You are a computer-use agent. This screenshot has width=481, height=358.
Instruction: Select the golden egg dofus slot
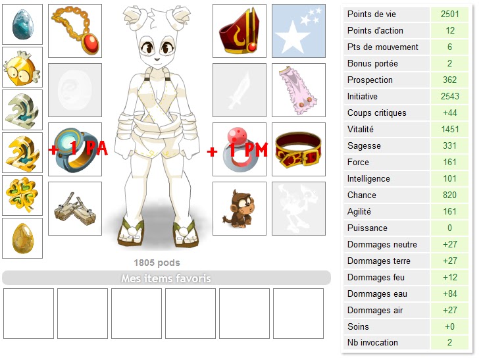pyautogui.click(x=22, y=238)
